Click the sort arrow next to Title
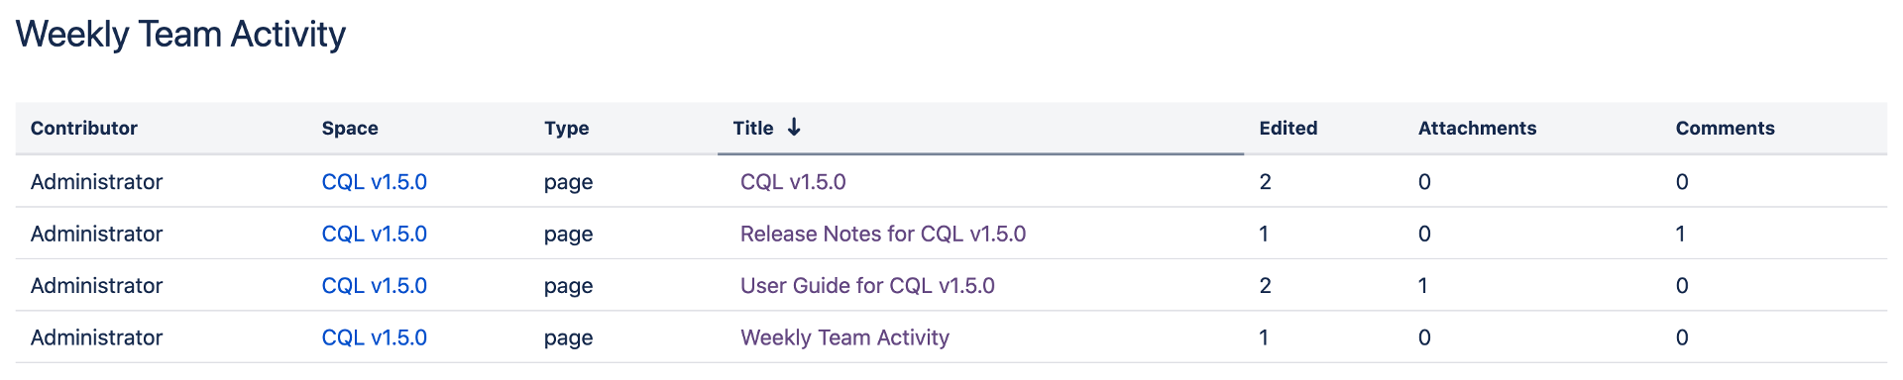Image resolution: width=1903 pixels, height=380 pixels. 794,128
